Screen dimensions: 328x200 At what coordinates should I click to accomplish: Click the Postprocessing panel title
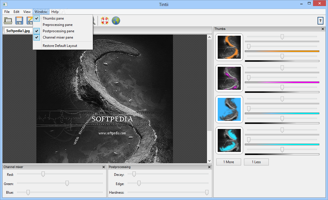[x=120, y=167]
